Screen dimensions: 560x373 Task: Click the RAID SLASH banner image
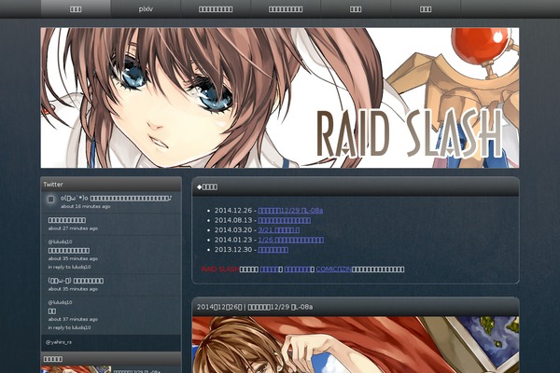(280, 98)
